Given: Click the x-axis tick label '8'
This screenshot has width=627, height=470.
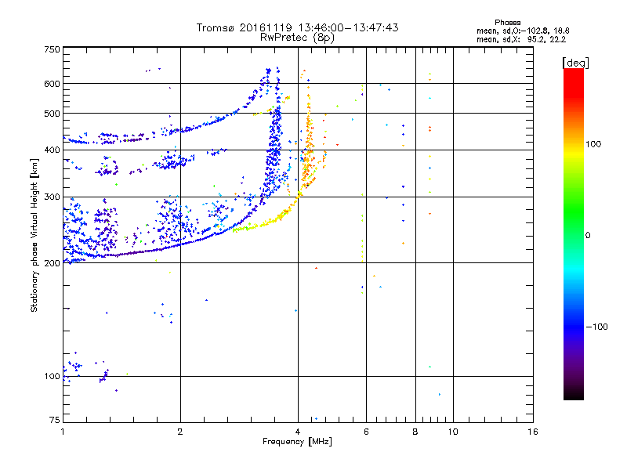Looking at the screenshot, I should tap(415, 432).
